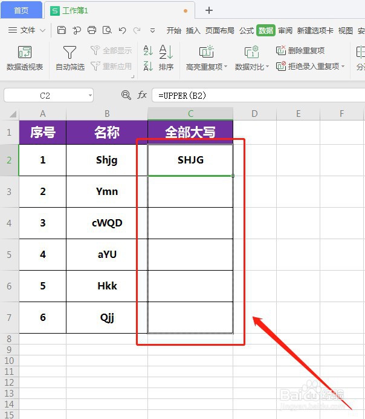Click the fill handle of cell C2

233,176
